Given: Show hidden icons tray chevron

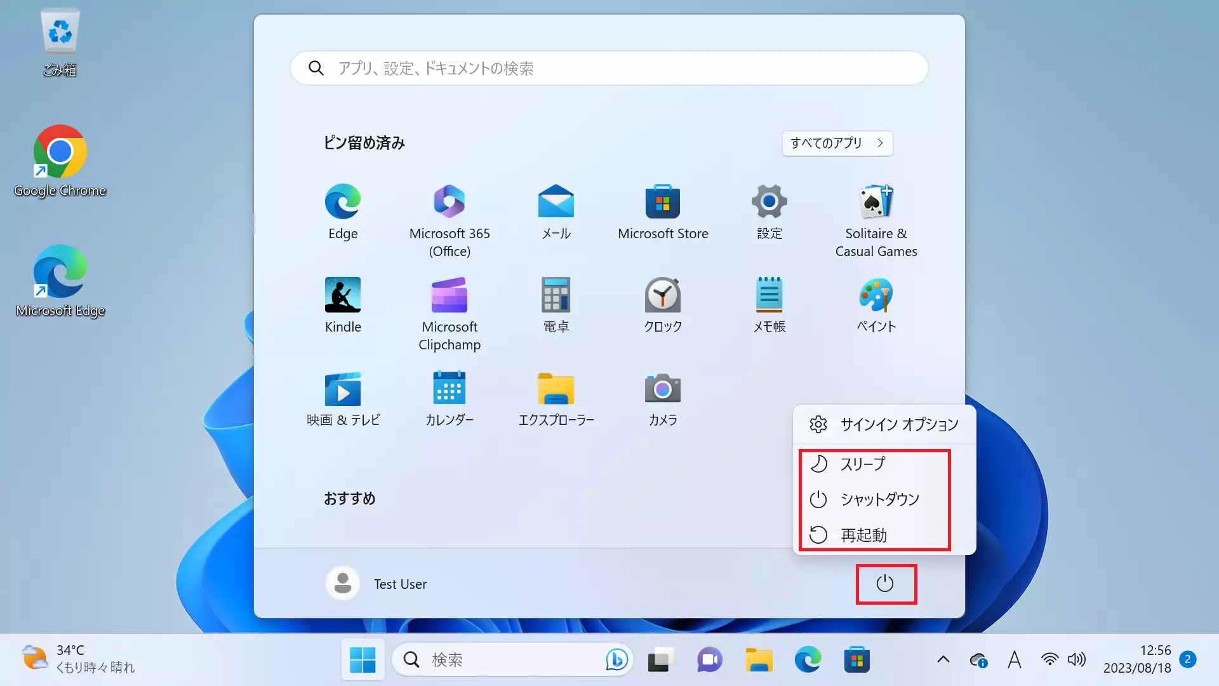Looking at the screenshot, I should click(943, 660).
